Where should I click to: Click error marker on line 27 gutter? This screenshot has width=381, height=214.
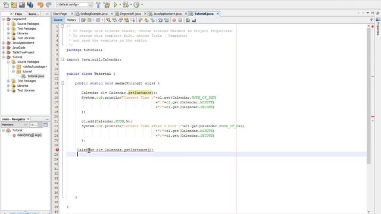pyautogui.click(x=57, y=150)
